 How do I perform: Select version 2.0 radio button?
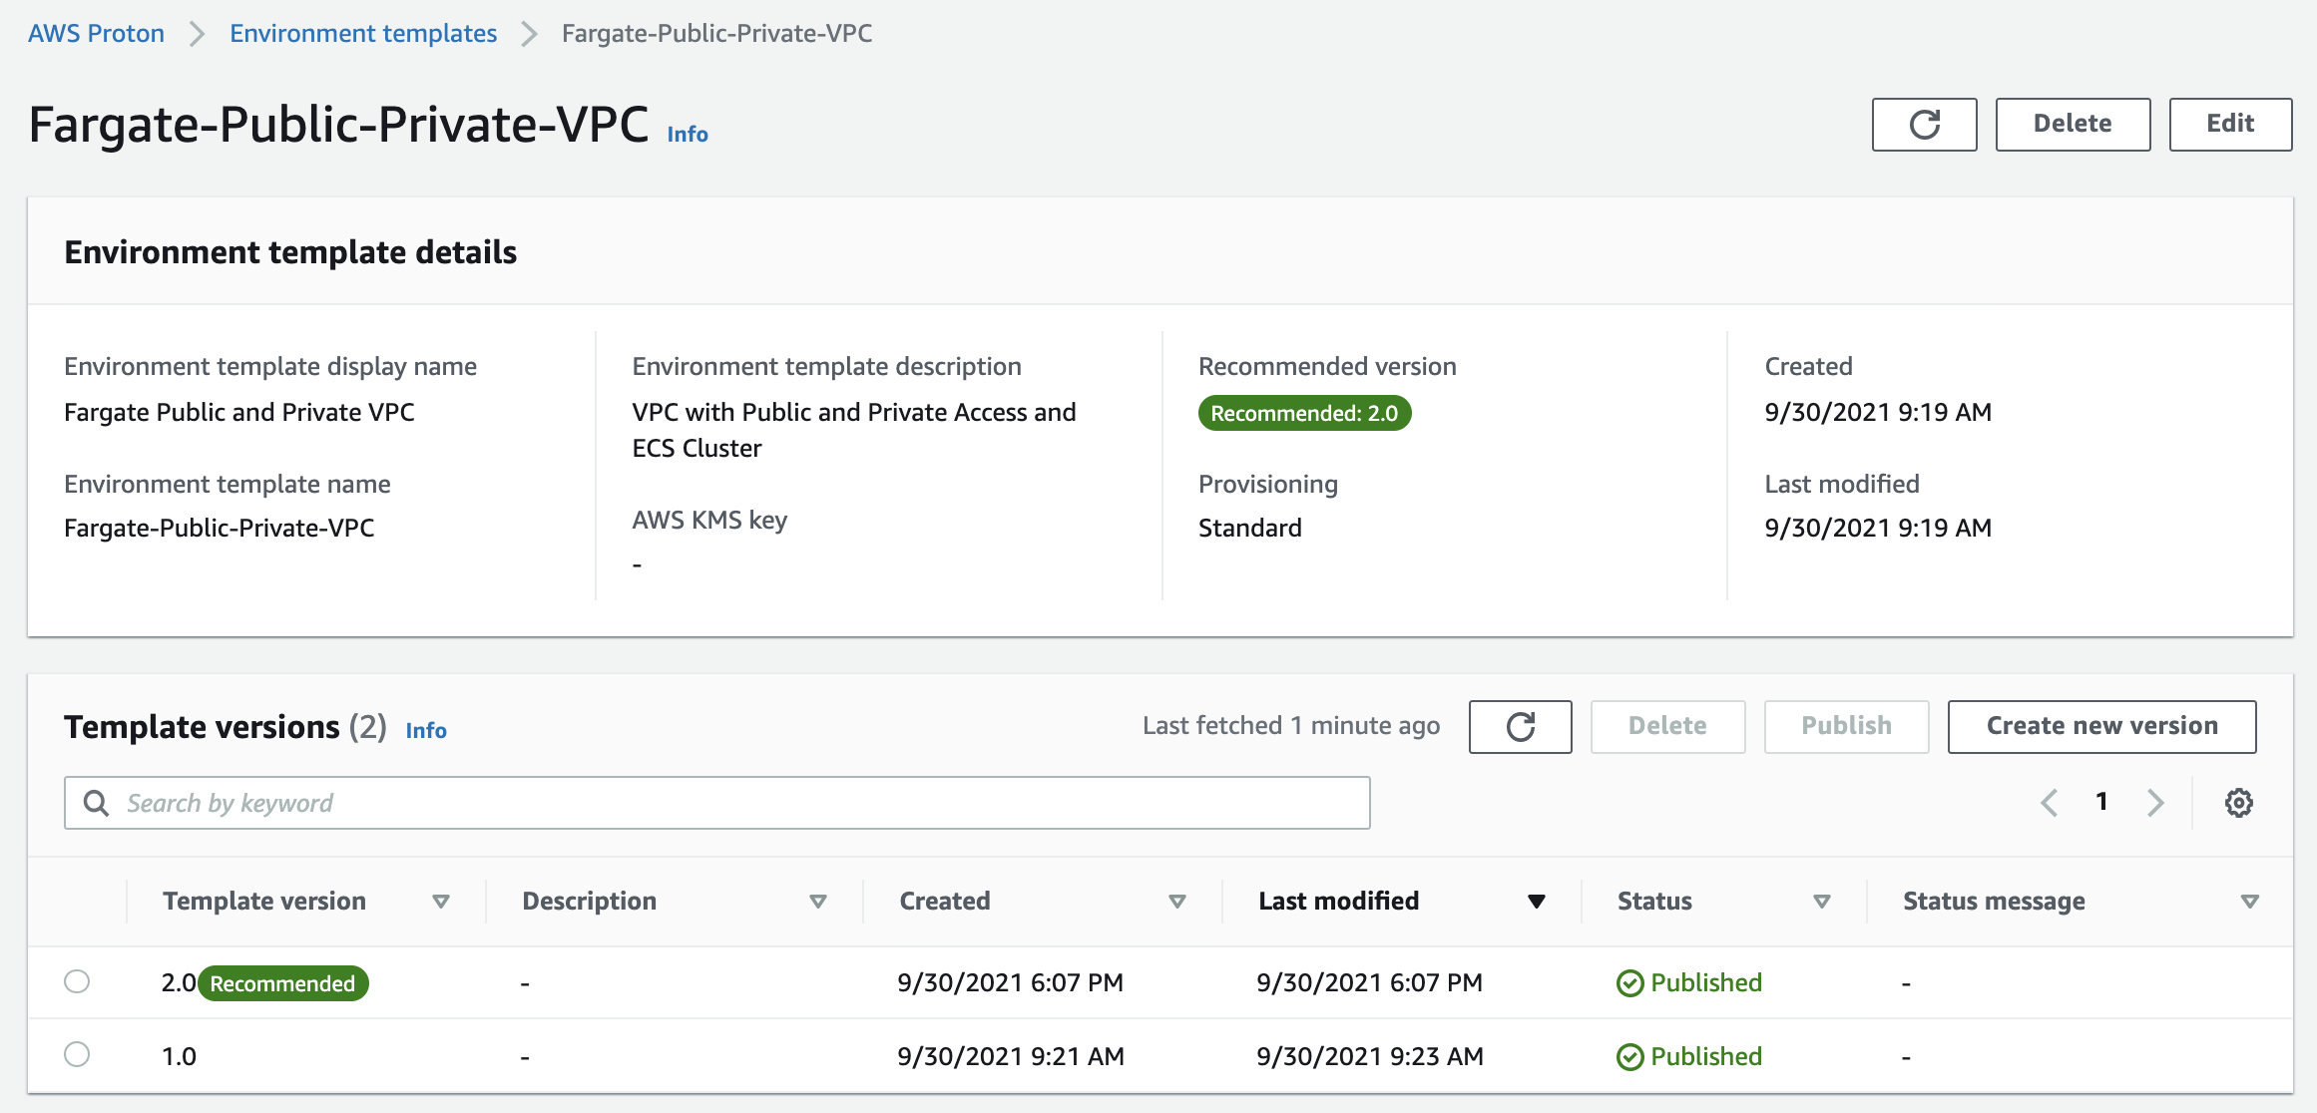tap(77, 981)
